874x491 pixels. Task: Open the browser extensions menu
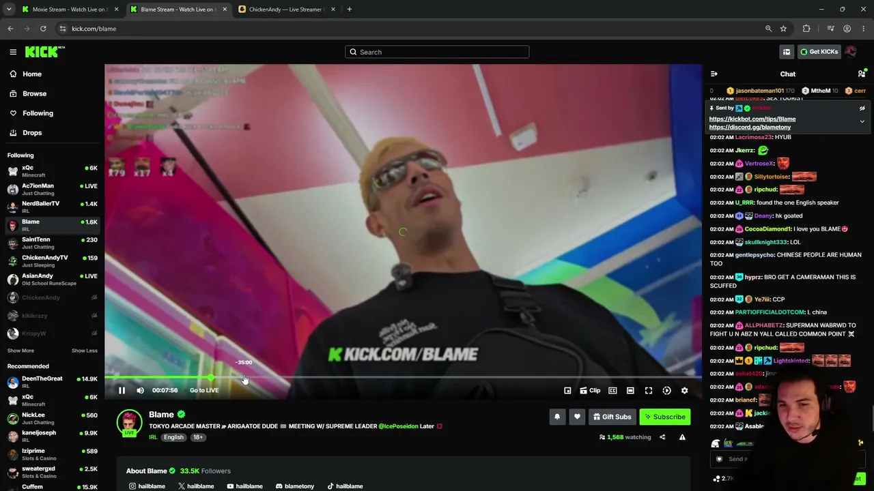pyautogui.click(x=806, y=29)
